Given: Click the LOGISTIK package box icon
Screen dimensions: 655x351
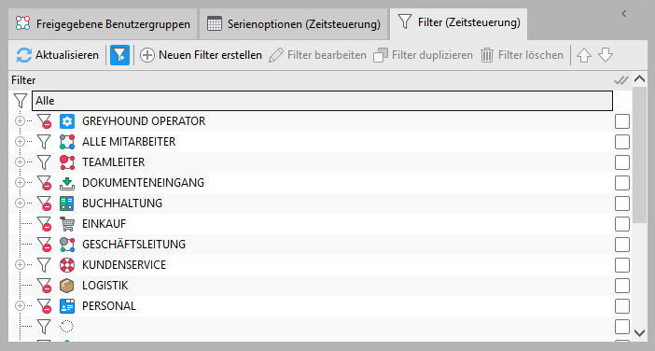Looking at the screenshot, I should [67, 286].
